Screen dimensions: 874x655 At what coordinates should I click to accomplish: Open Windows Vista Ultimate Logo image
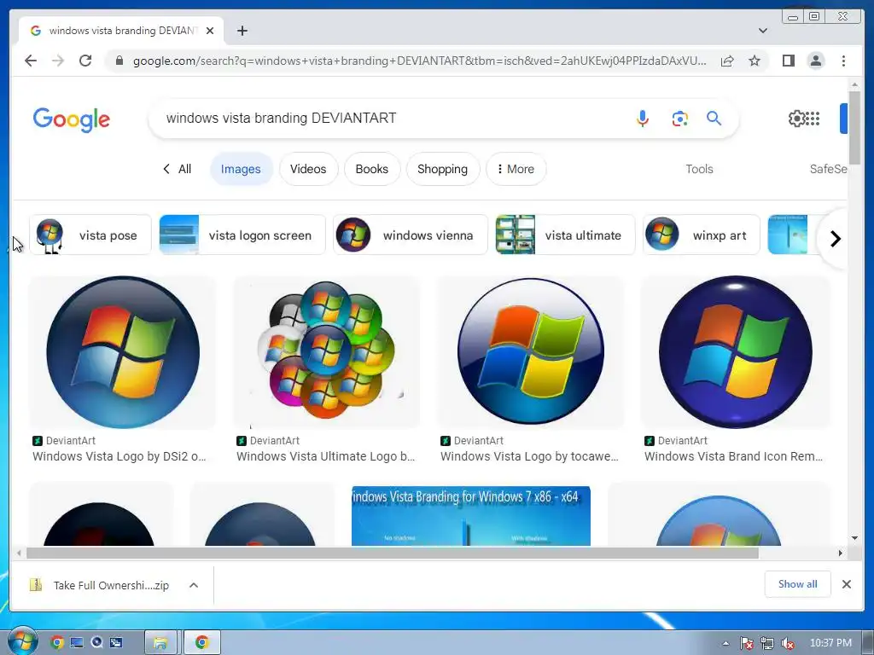[326, 352]
